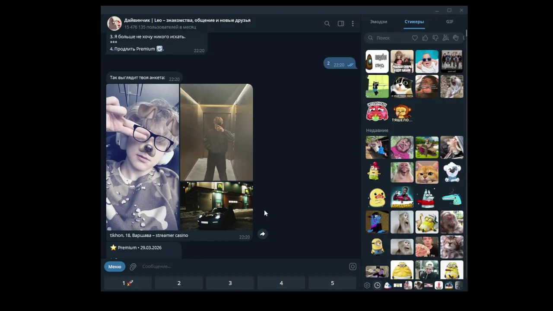This screenshot has height=311, width=553.
Task: Choose bot keyboard button 4
Action: (x=281, y=283)
